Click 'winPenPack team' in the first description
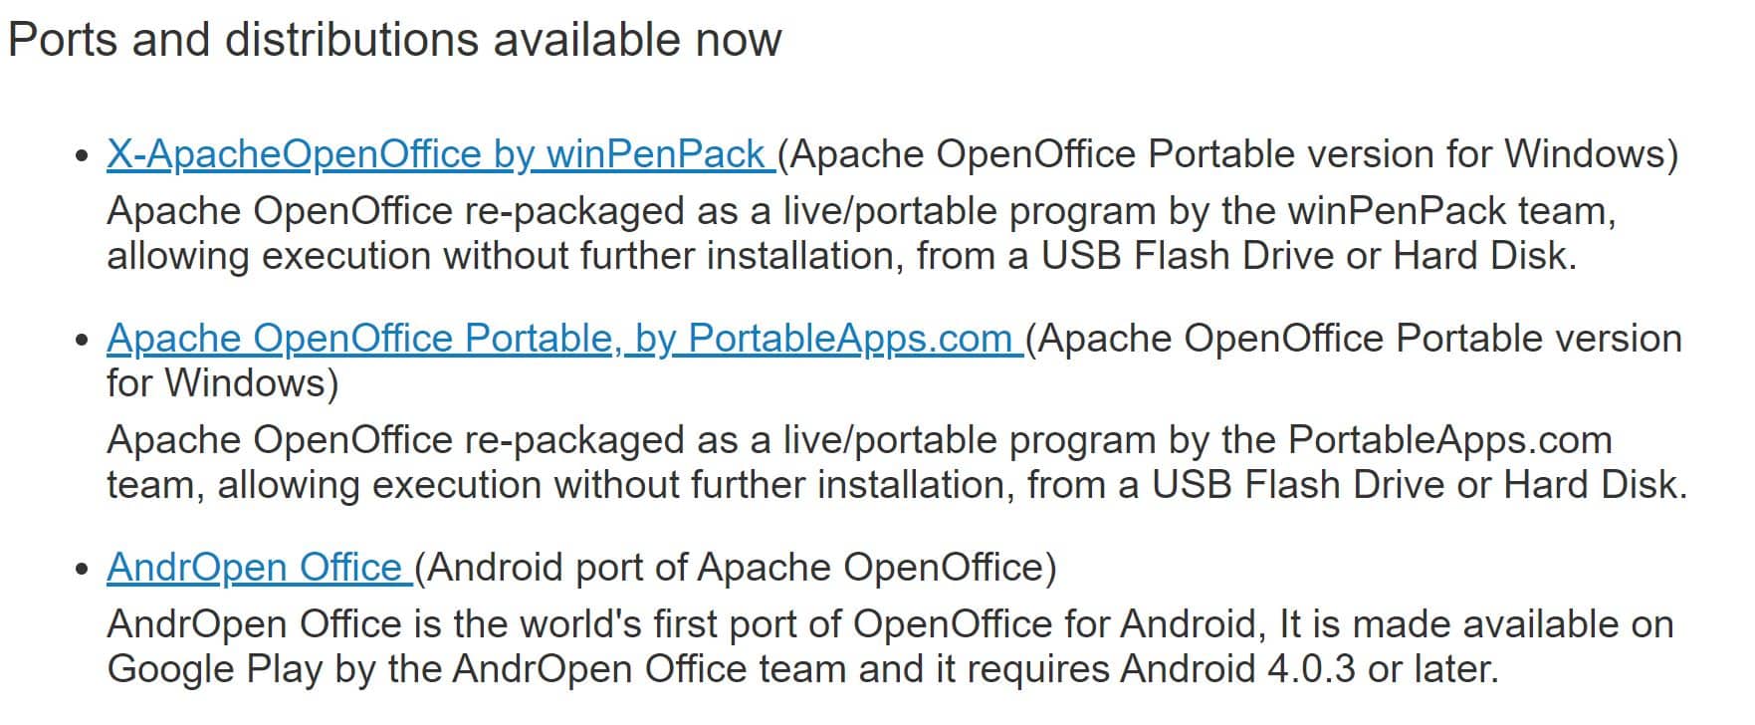 pos(1449,211)
